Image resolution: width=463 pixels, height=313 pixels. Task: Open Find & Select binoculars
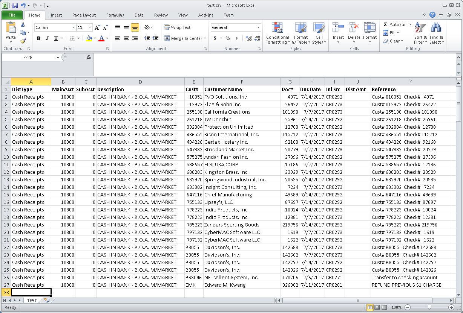(437, 33)
